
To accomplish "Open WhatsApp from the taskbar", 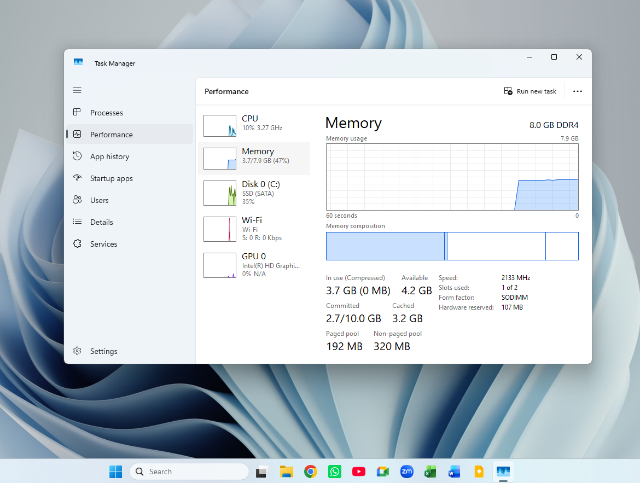I will pyautogui.click(x=335, y=472).
